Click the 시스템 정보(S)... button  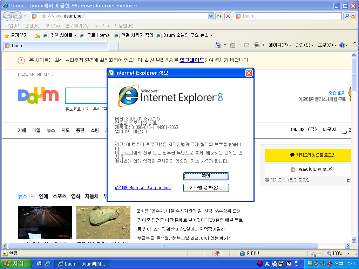[206, 188]
